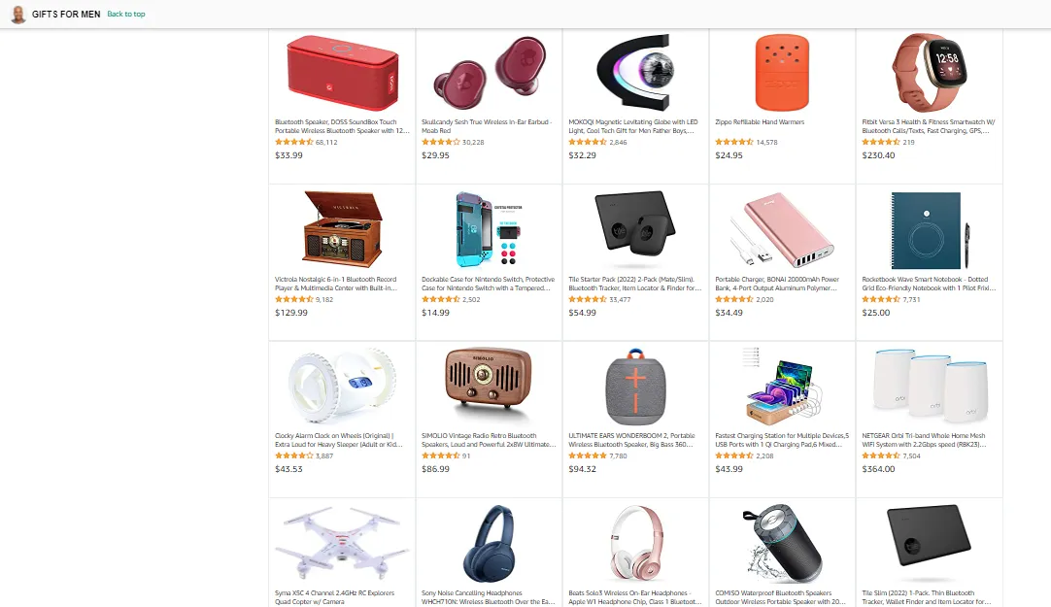The height and width of the screenshot is (607, 1051).
Task: Open the Syma X5C quadcopter drone image
Action: click(x=342, y=543)
